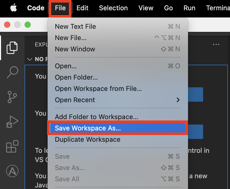Open the Code application menu
Image resolution: width=230 pixels, height=189 pixels.
click(x=36, y=8)
